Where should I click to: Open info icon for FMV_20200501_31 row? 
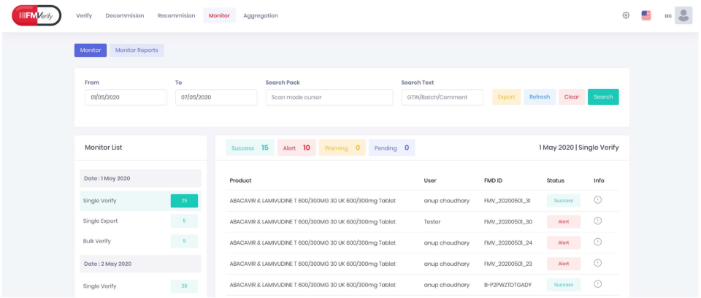(x=598, y=200)
